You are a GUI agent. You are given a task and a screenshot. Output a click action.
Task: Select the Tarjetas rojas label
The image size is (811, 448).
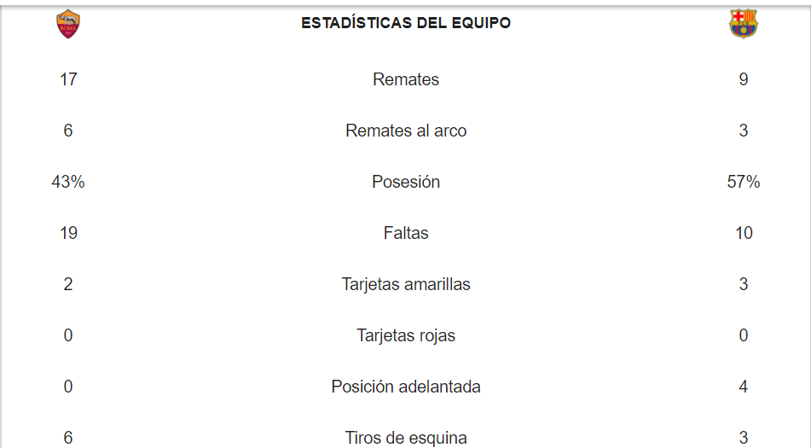406,335
